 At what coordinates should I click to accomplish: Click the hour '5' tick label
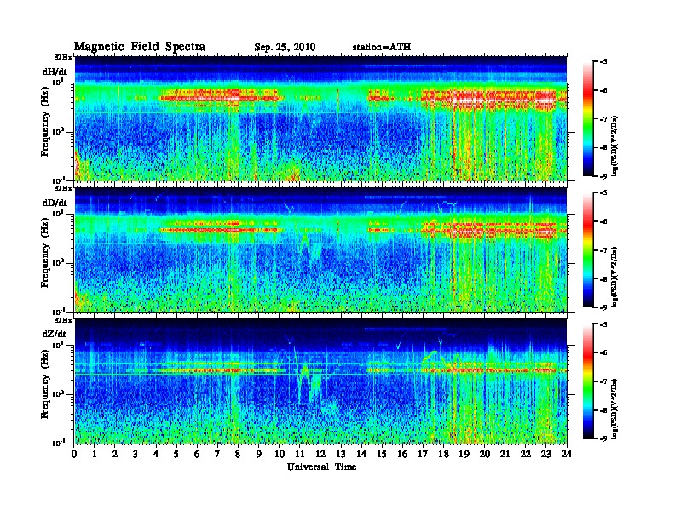pos(176,454)
